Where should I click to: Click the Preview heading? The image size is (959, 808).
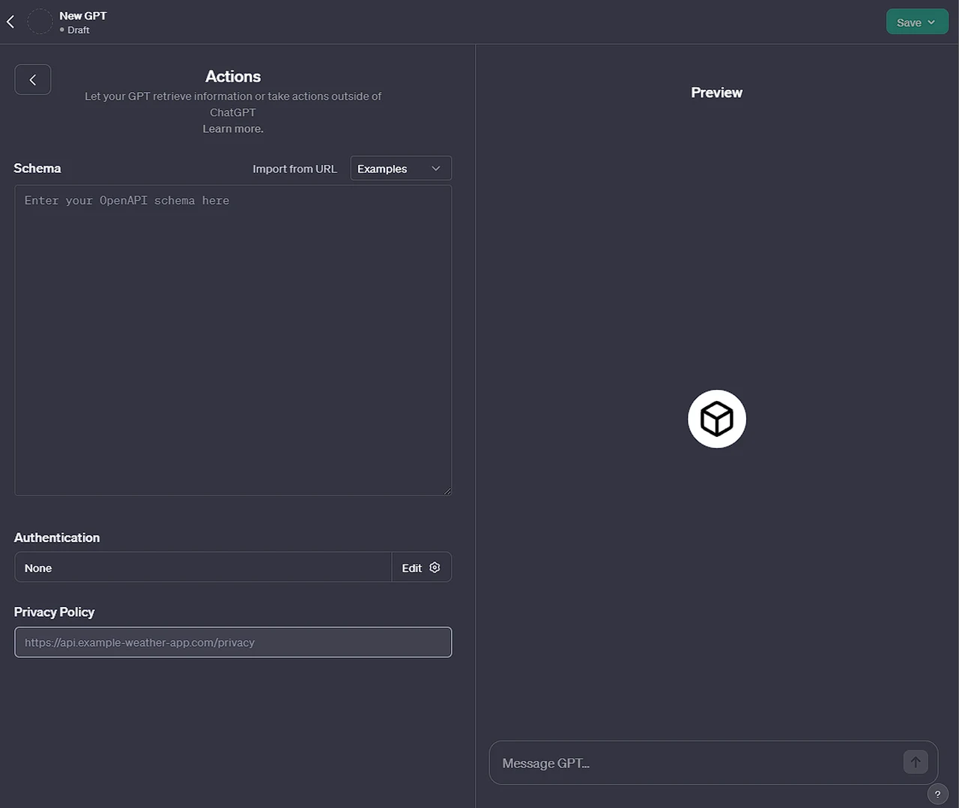pos(717,93)
